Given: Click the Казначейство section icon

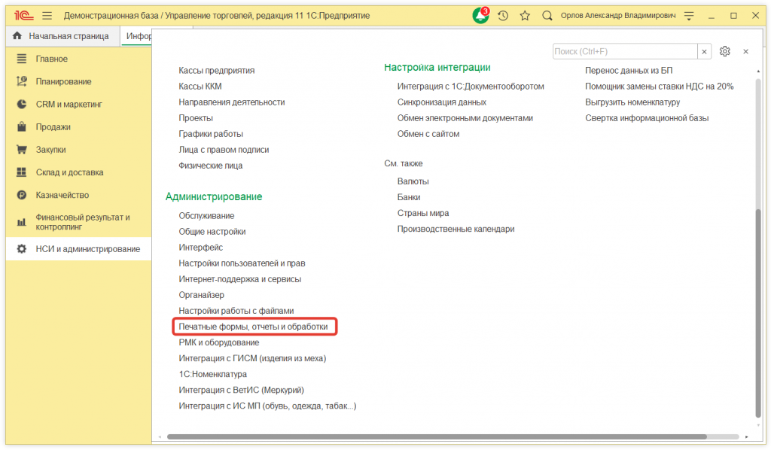Looking at the screenshot, I should click(x=22, y=195).
